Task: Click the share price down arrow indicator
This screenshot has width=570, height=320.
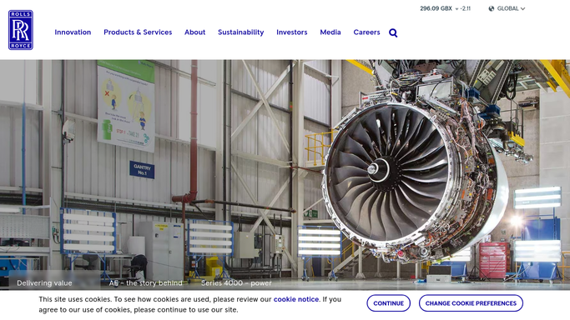Action: pyautogui.click(x=457, y=9)
